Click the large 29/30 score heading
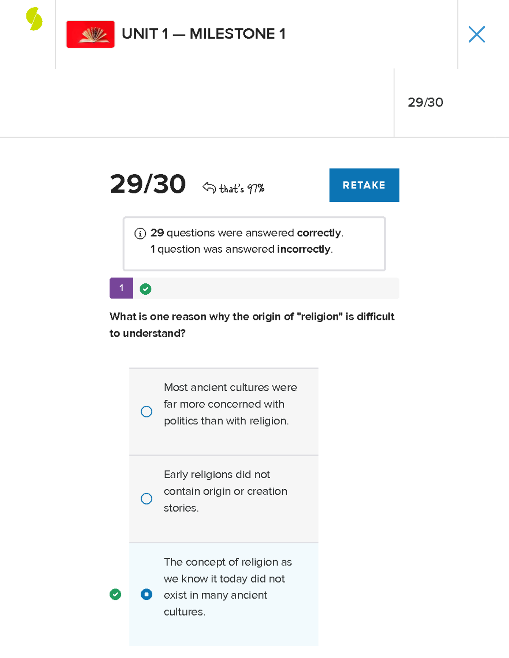 [x=148, y=184]
